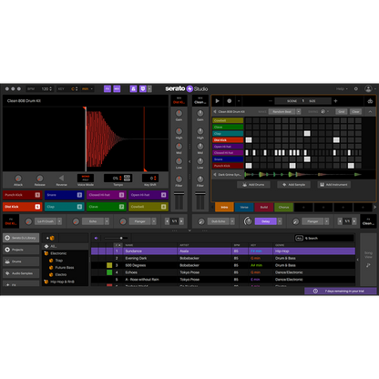Select the Snare pad
Image resolution: width=379 pixels, height=379 pixels.
(x=65, y=195)
